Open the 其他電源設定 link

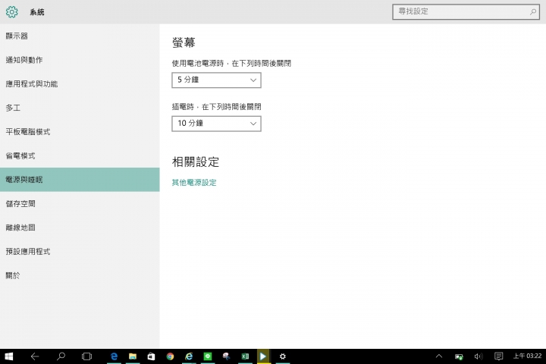[x=194, y=183]
